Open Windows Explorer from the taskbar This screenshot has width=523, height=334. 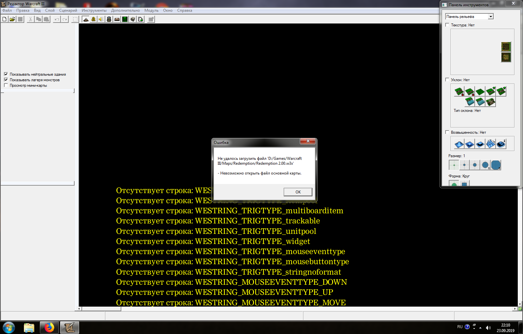point(29,327)
